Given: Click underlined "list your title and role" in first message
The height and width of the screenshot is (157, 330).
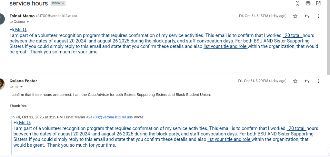Looking at the screenshot, I should click(225, 46).
